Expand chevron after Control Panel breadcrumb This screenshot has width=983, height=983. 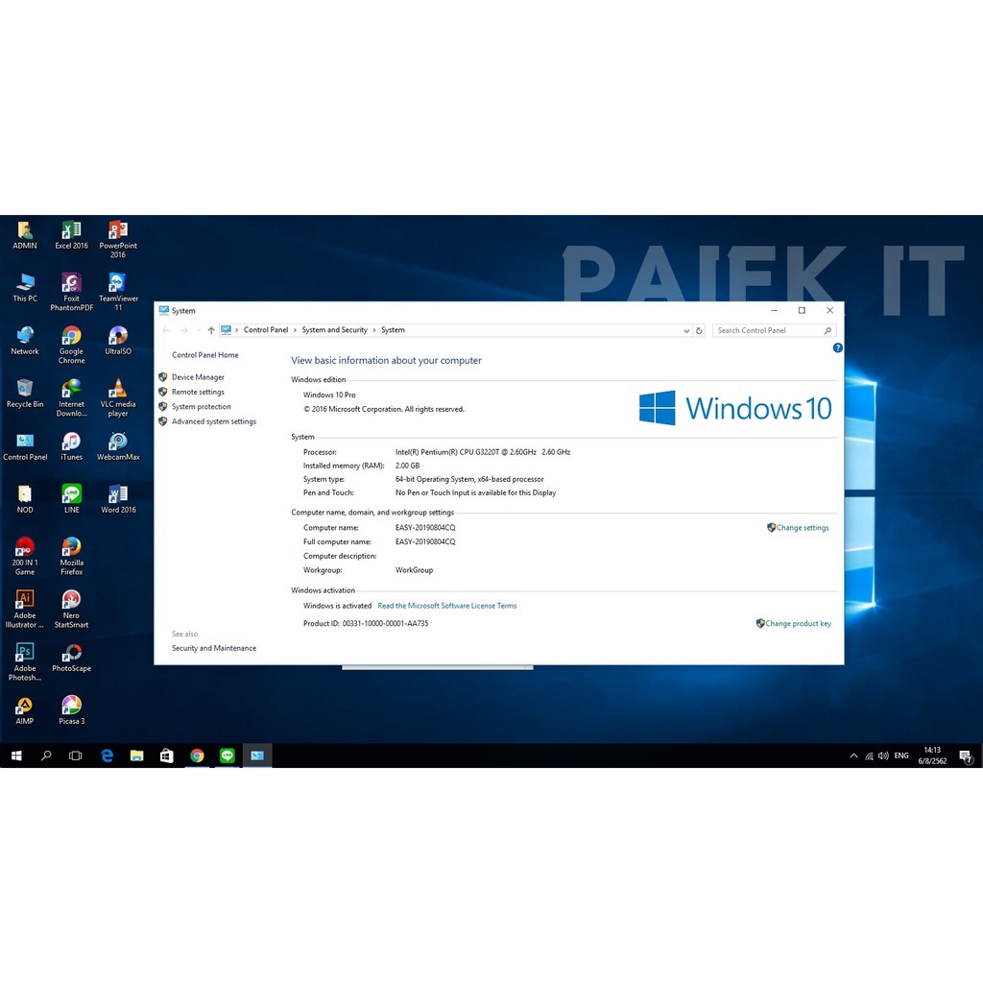click(x=295, y=330)
